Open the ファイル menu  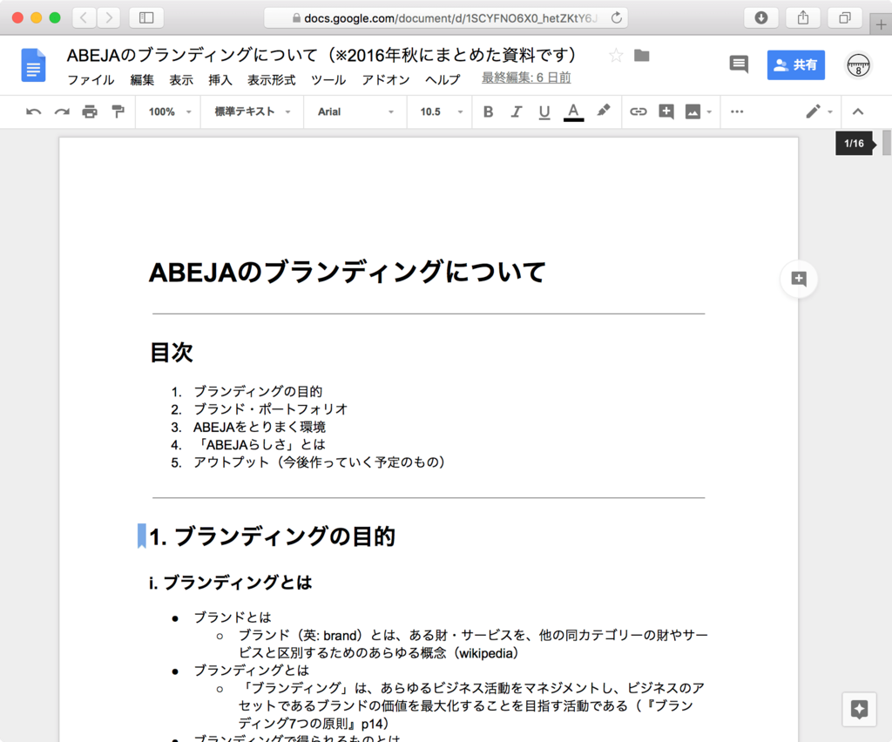click(91, 79)
